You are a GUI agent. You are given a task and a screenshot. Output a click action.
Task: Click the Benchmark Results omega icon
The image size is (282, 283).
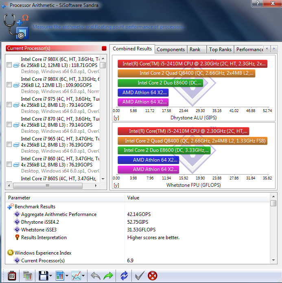coord(11,207)
